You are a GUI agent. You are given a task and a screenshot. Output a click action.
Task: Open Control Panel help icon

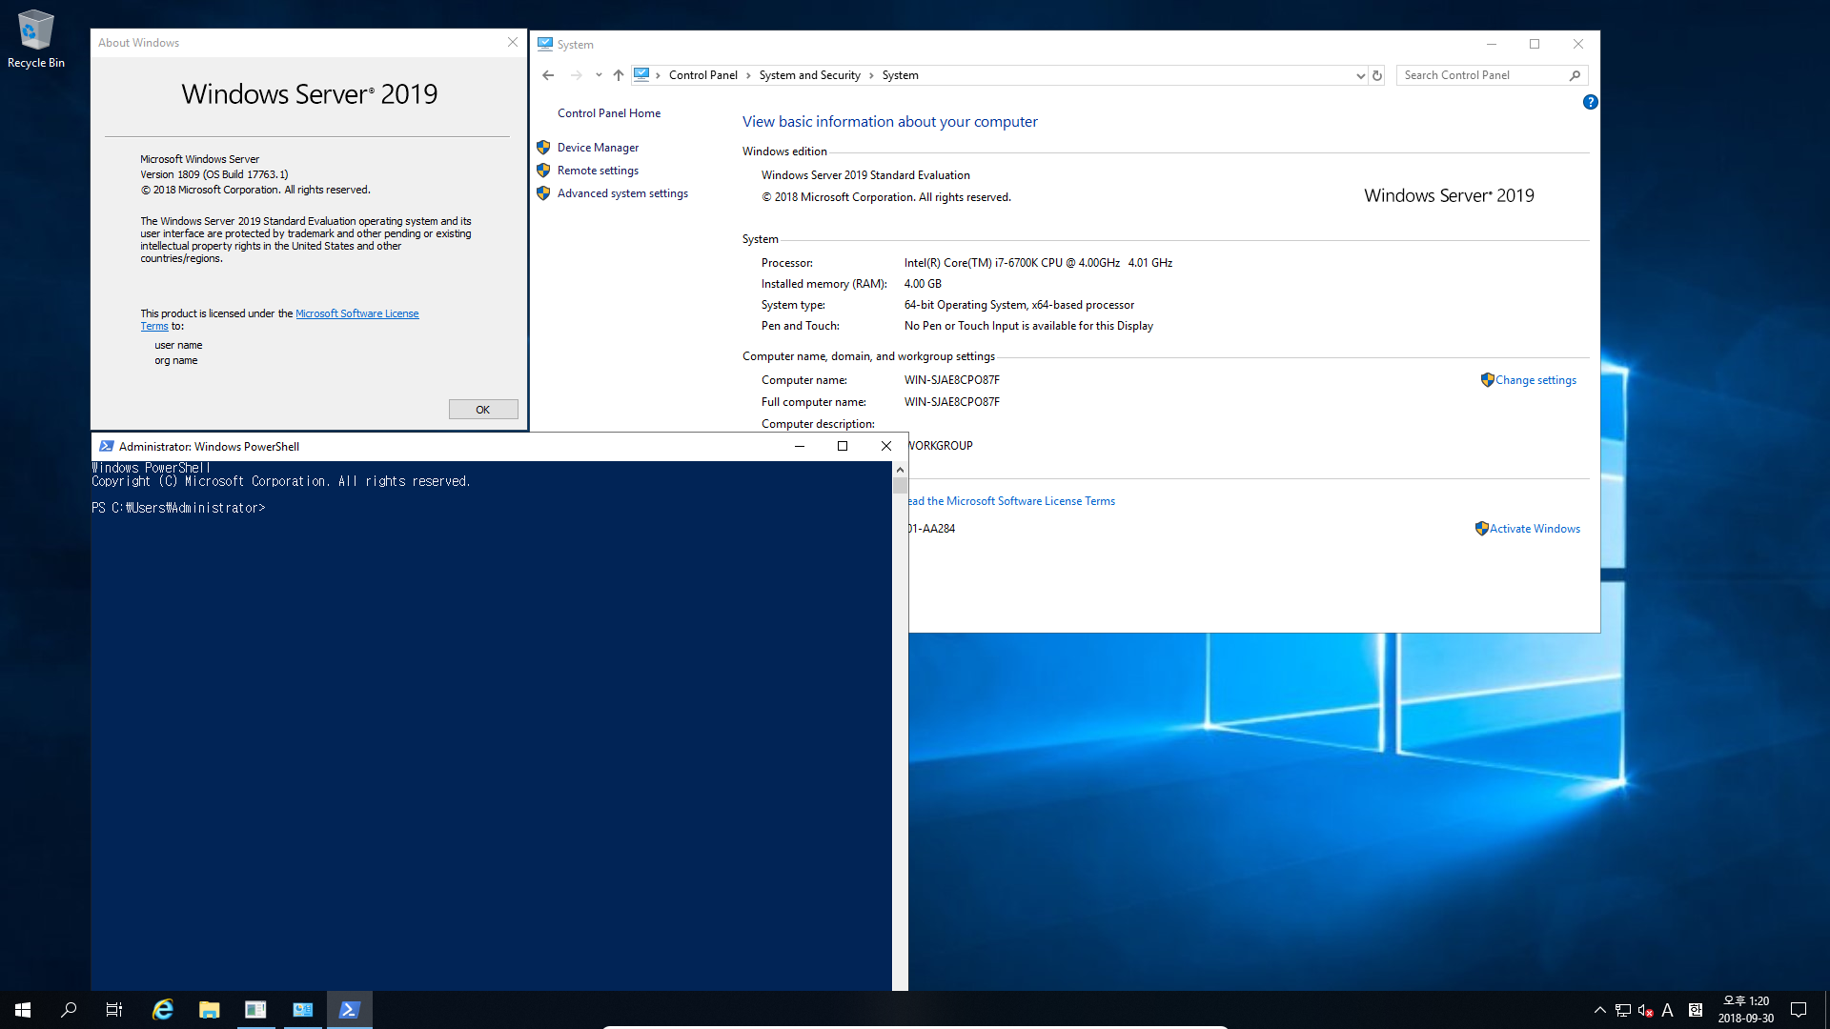point(1590,102)
